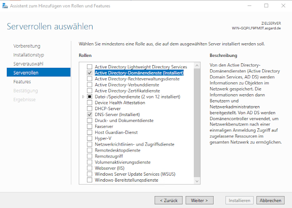Switch to the Serverauswahl step

28,63
